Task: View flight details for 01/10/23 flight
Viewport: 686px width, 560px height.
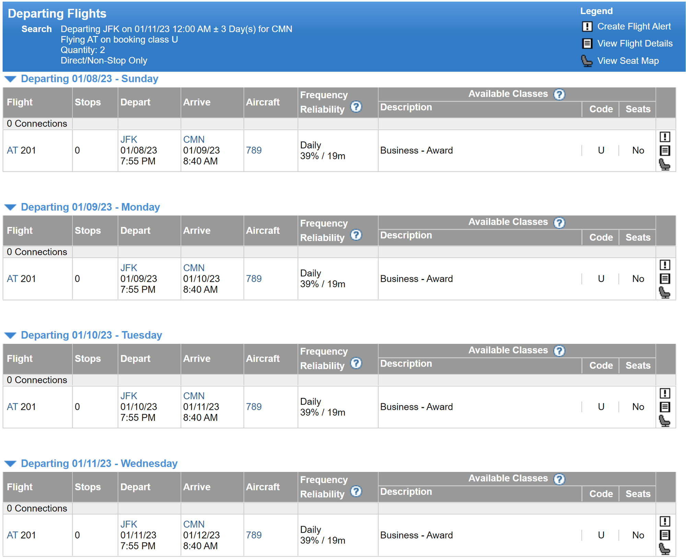Action: [665, 407]
